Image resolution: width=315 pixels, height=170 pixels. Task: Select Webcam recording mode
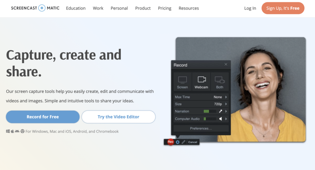coord(201,83)
